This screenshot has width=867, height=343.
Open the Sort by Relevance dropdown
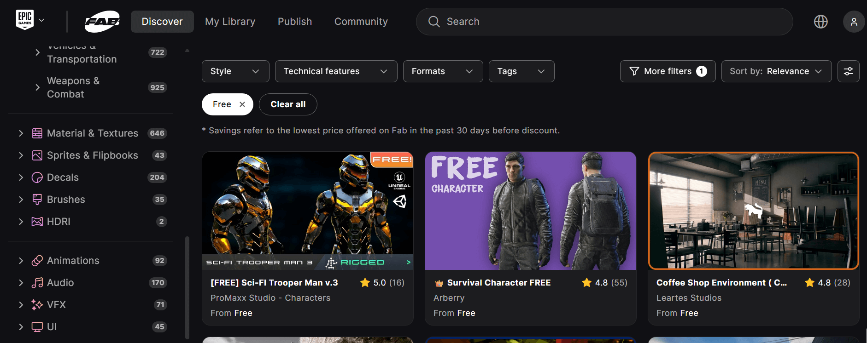(776, 71)
